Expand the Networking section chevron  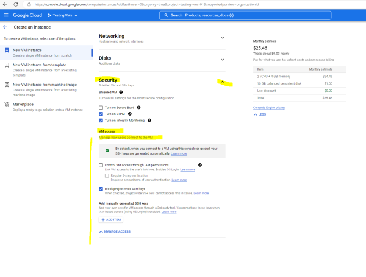223,38
